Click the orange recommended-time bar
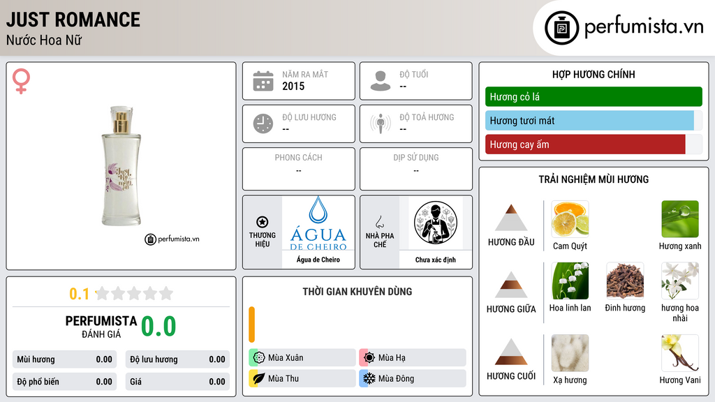The image size is (715, 402). click(x=251, y=325)
